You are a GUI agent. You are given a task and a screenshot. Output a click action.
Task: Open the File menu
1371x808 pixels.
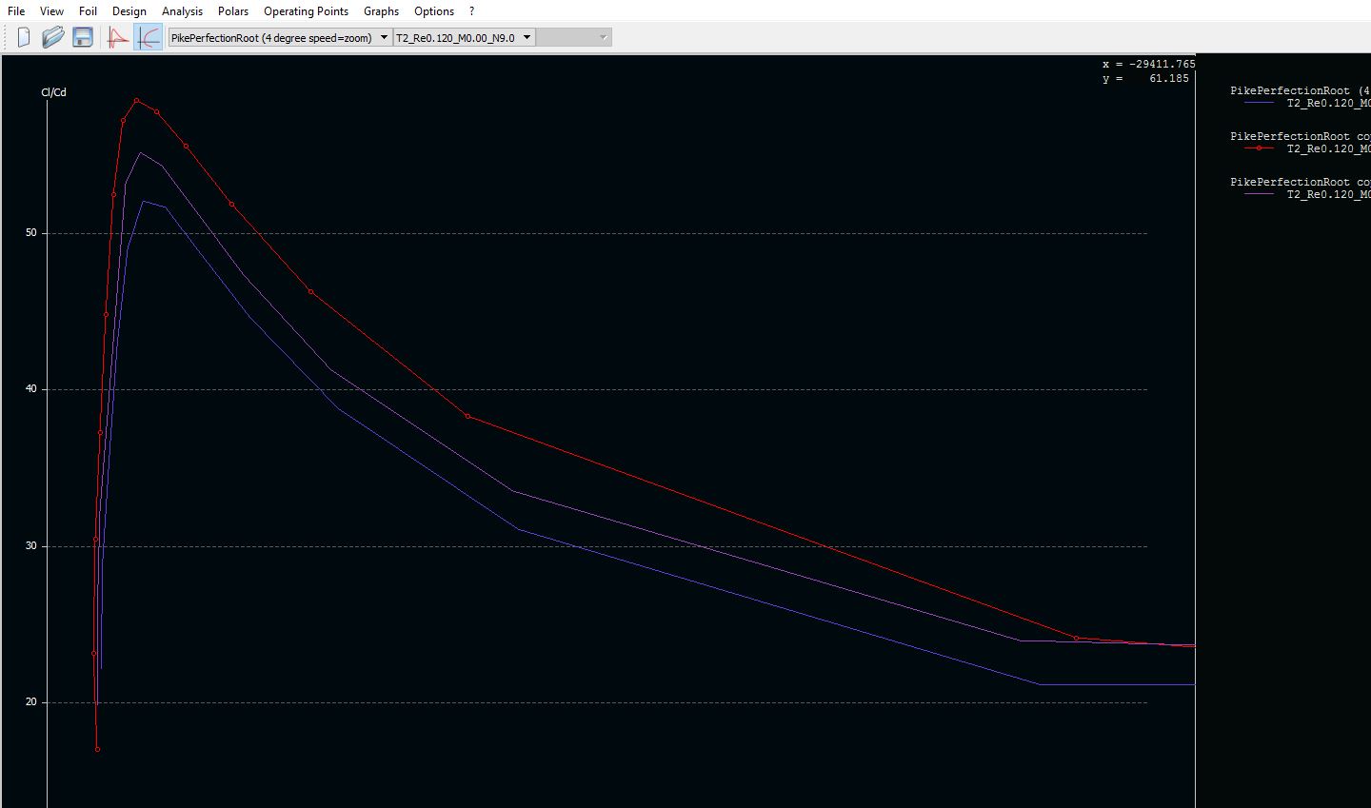[x=16, y=11]
